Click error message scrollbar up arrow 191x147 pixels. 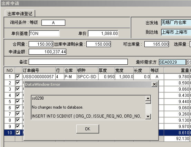click(x=148, y=98)
